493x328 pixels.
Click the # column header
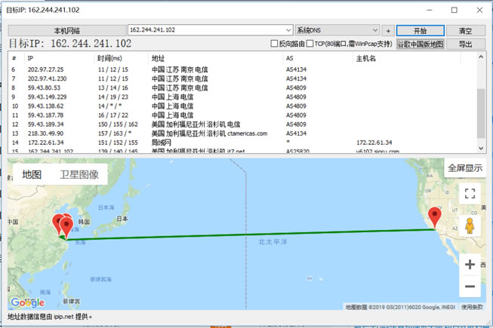(14, 58)
